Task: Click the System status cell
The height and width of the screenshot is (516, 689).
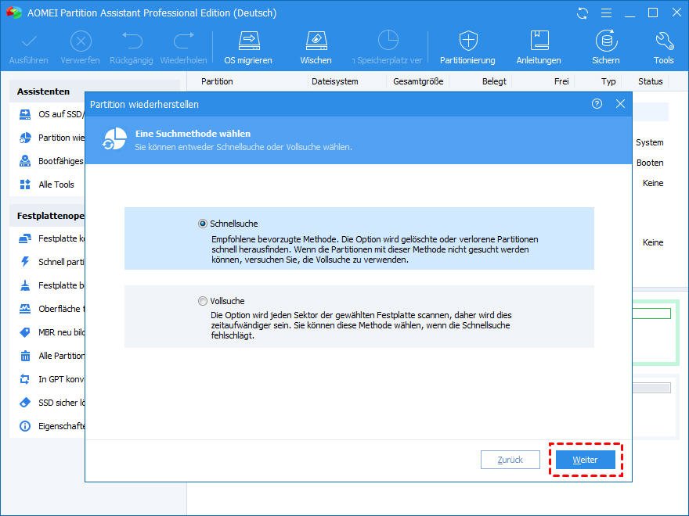Action: pos(649,142)
